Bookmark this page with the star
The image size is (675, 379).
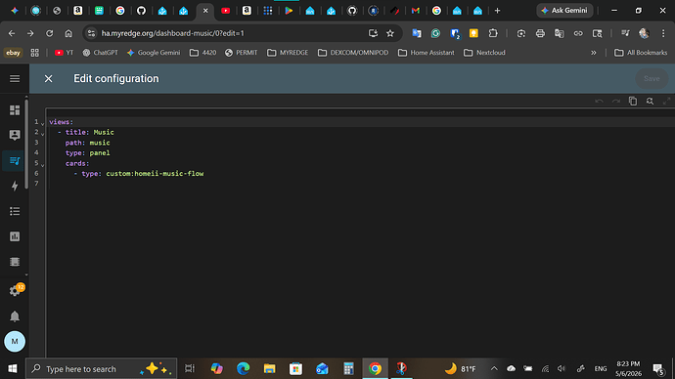coord(390,33)
